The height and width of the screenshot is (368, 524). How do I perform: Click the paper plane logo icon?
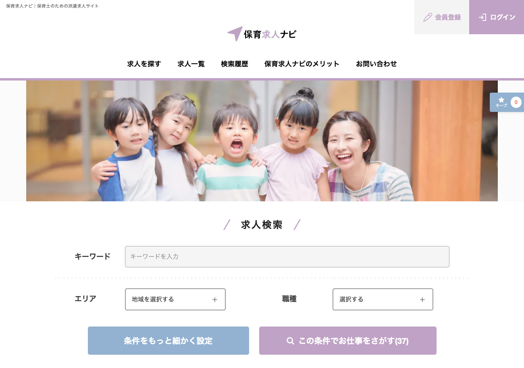[235, 34]
